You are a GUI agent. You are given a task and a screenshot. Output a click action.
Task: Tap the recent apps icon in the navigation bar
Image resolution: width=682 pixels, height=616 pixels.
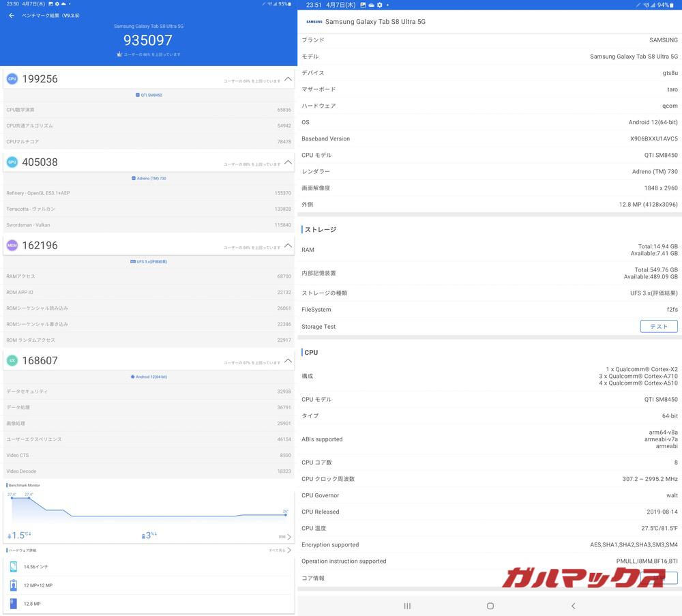(x=407, y=606)
